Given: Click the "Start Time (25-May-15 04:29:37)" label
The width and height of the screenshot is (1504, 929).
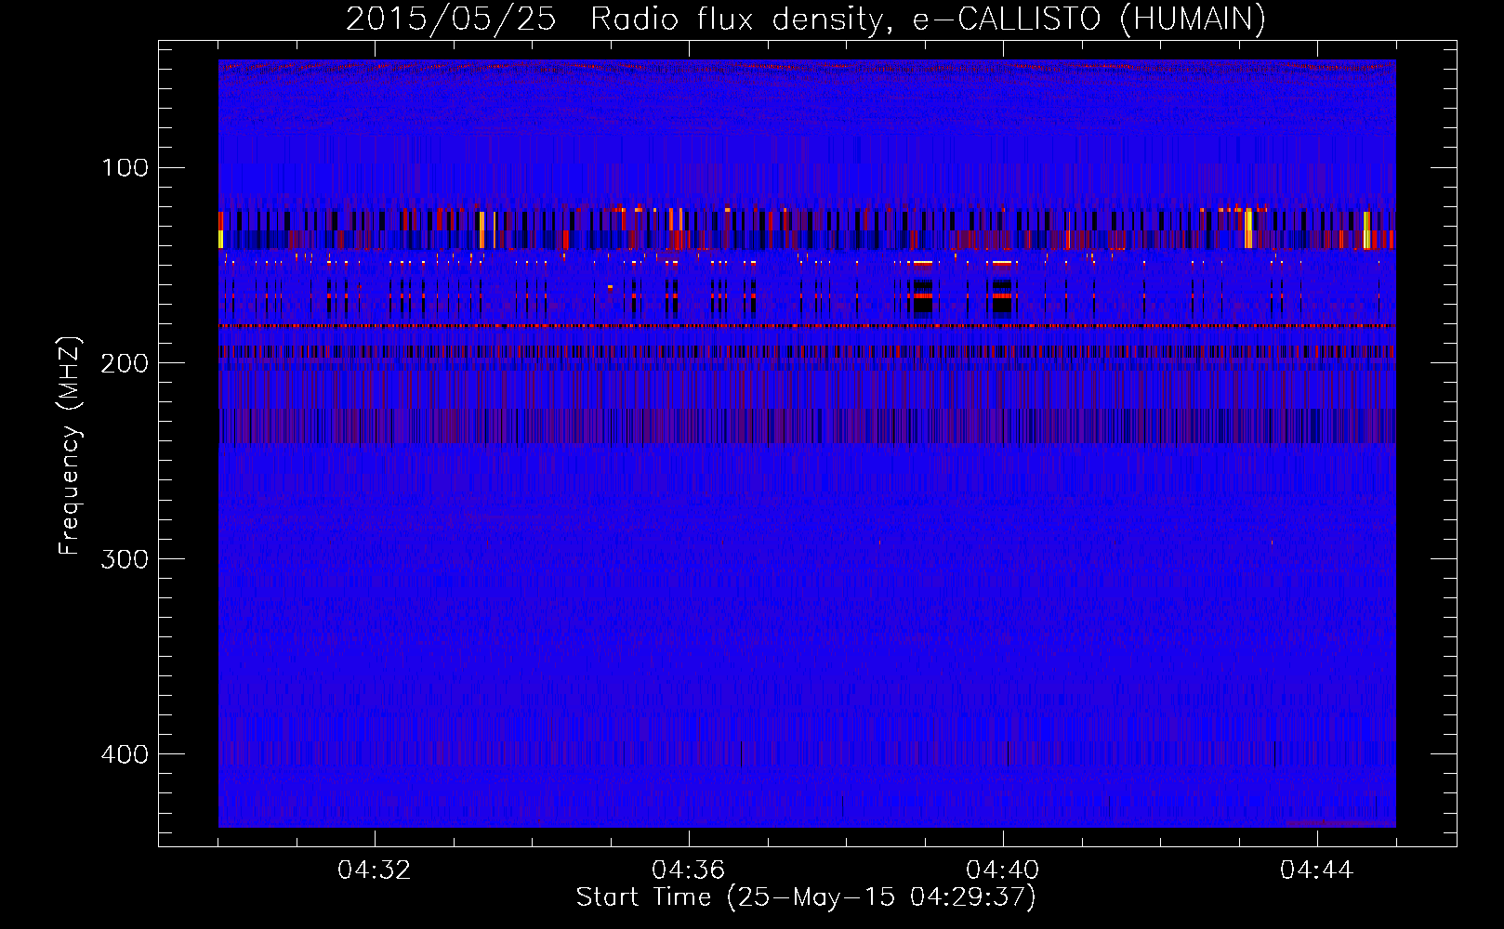Looking at the screenshot, I should click(806, 897).
